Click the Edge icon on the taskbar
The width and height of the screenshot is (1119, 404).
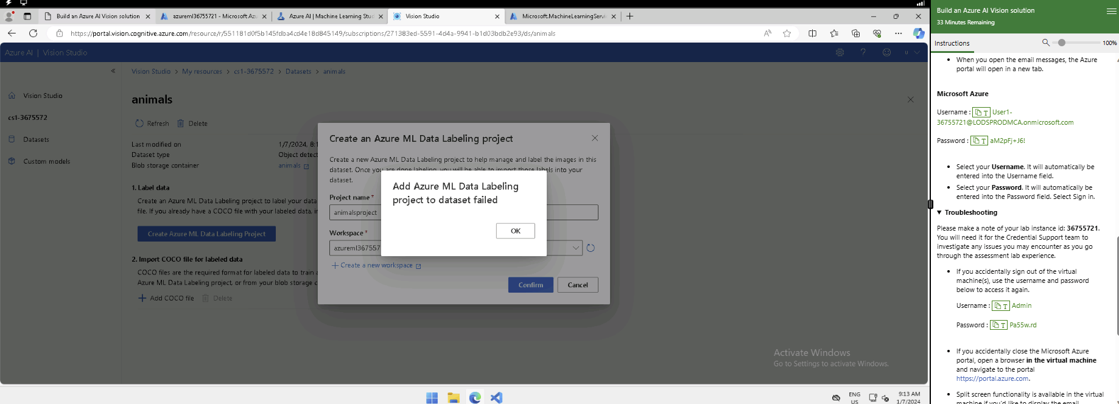475,397
